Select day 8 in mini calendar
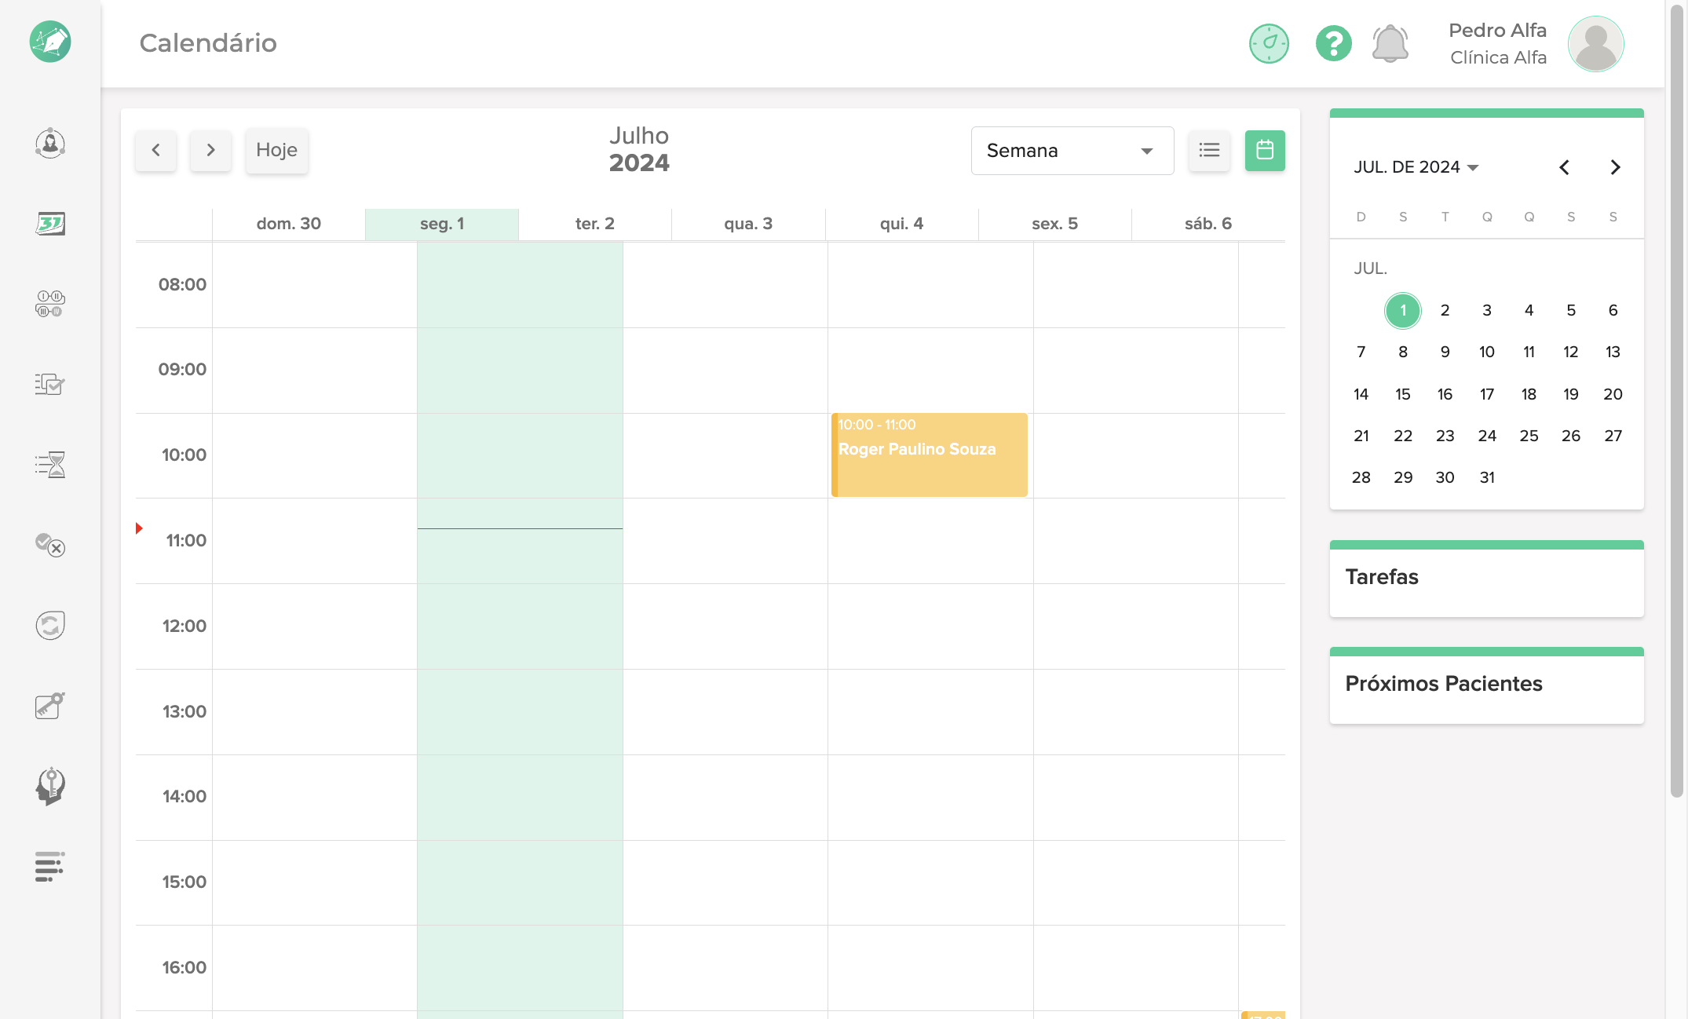 coord(1402,352)
